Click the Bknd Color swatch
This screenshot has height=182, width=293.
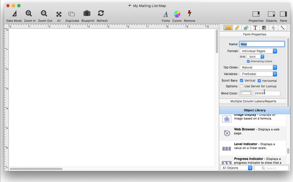[246, 93]
